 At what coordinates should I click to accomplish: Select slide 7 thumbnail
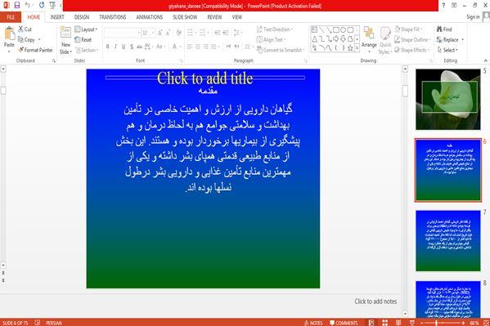point(447,241)
